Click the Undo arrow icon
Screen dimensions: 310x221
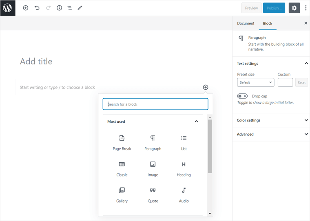(37, 8)
